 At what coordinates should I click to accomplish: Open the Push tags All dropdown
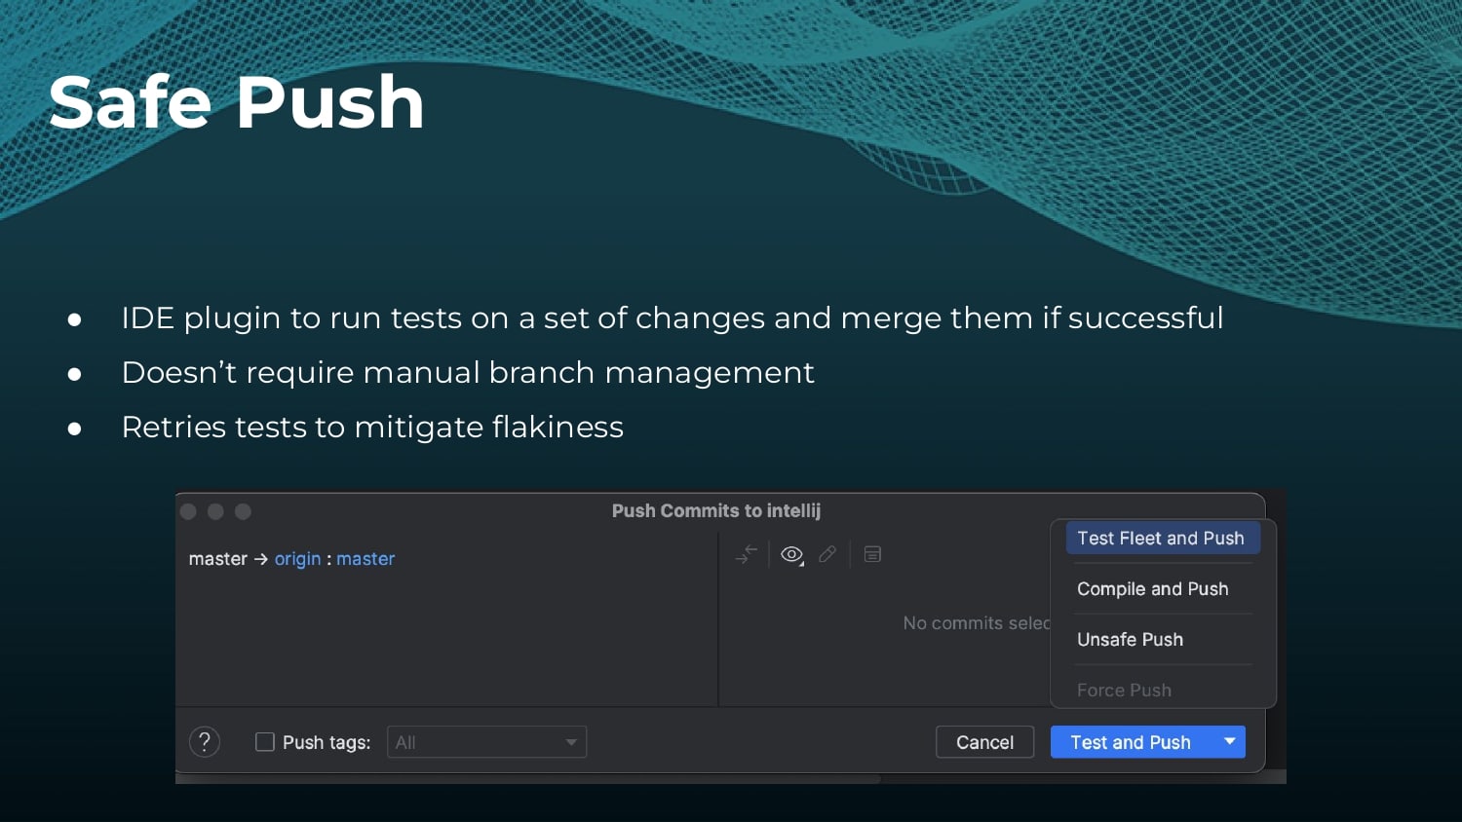point(486,742)
